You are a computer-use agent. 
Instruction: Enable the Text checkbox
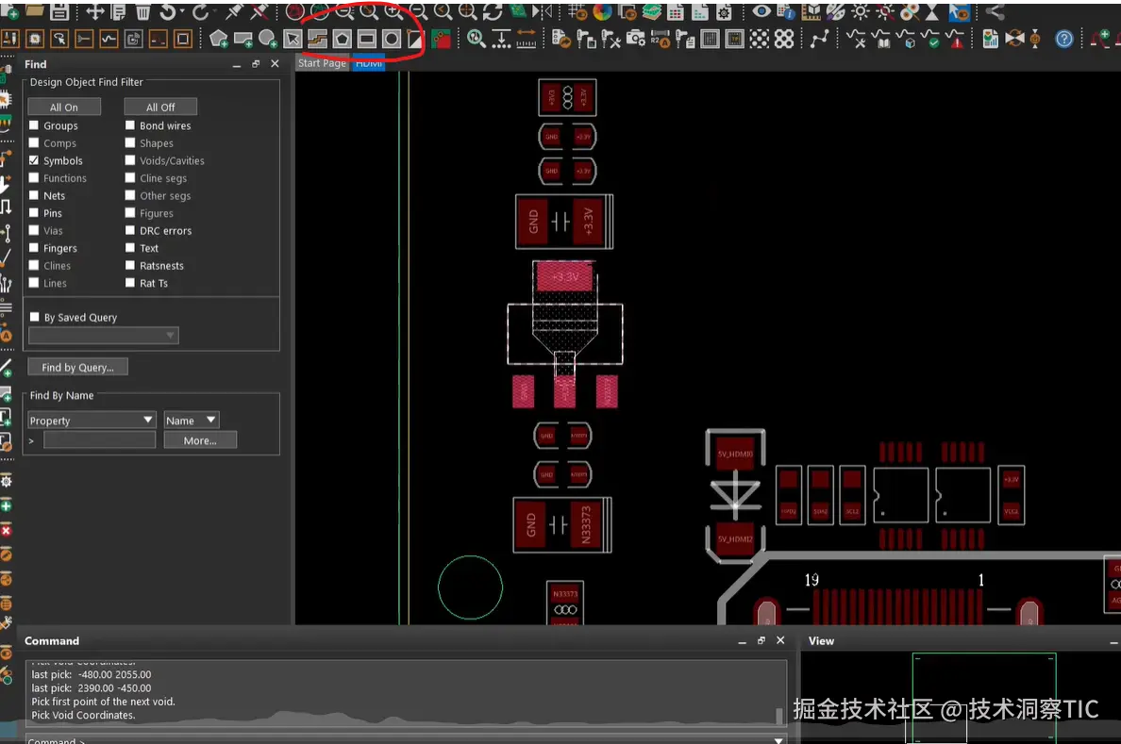click(130, 248)
